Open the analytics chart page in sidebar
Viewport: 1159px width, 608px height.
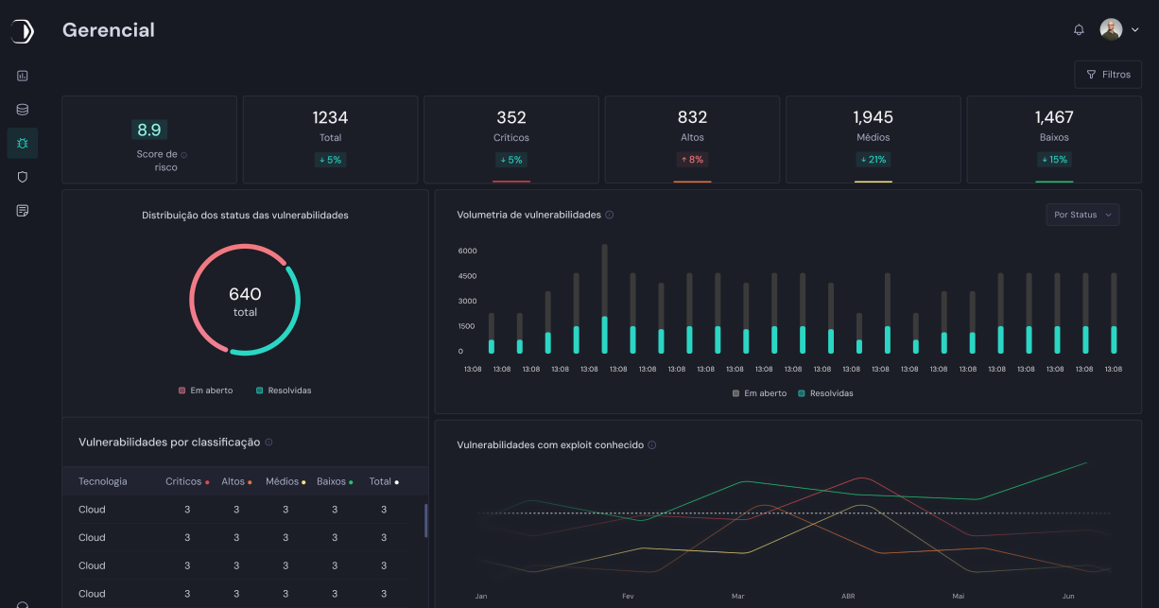(x=23, y=76)
